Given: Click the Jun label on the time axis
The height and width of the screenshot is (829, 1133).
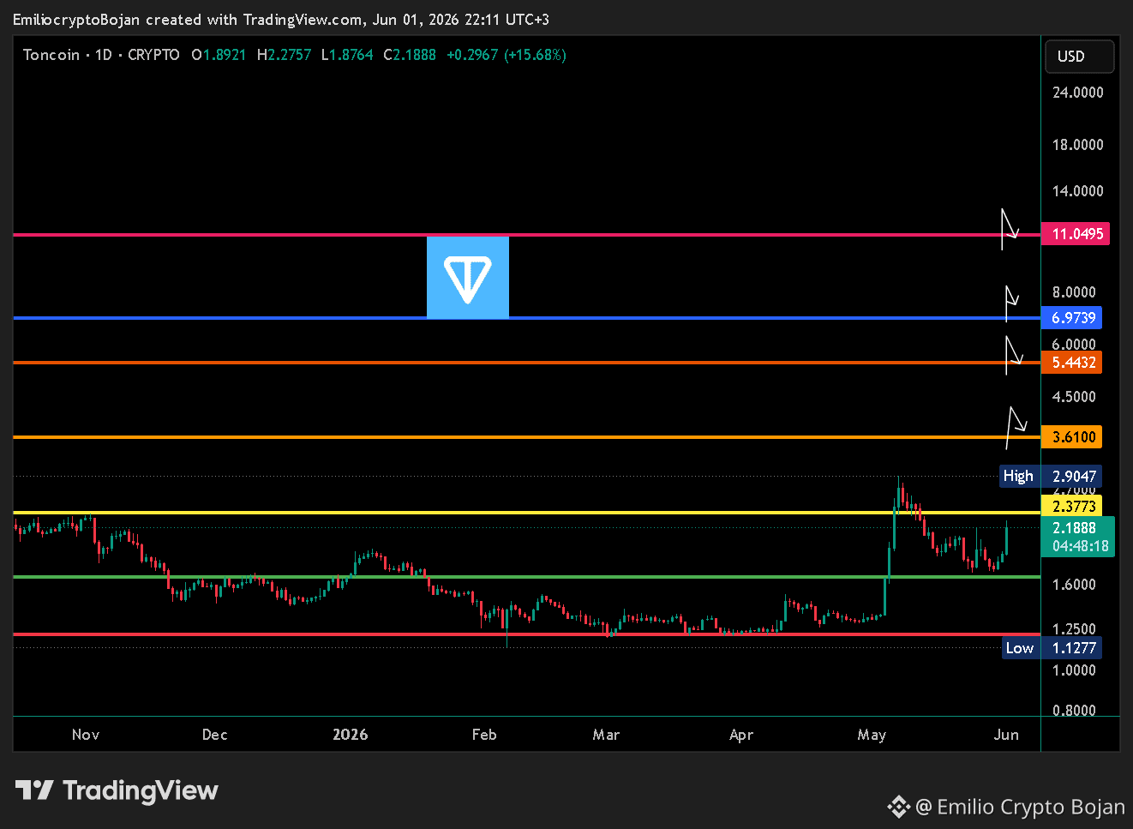Looking at the screenshot, I should [1007, 735].
